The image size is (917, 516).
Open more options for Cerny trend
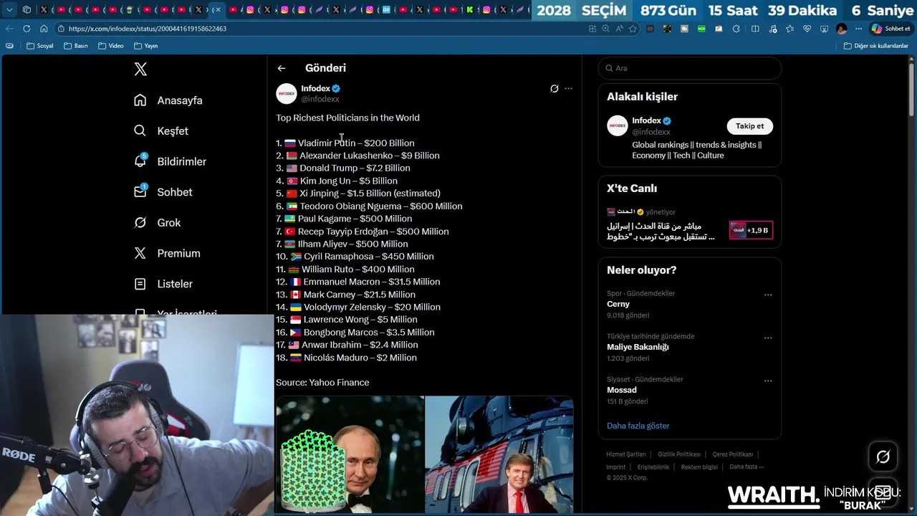pos(768,295)
